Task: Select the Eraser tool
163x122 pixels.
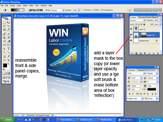Action: coord(4,41)
